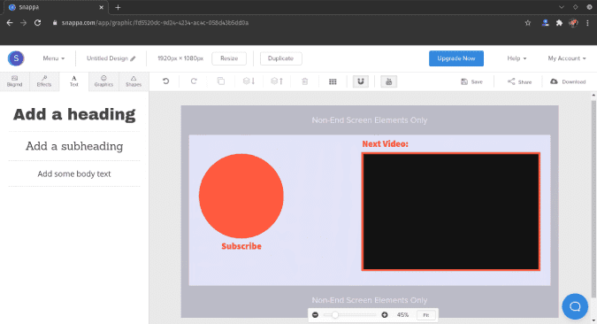This screenshot has height=324, width=597.
Task: Toggle the YouTube safe-area overlay button
Action: [x=389, y=81]
